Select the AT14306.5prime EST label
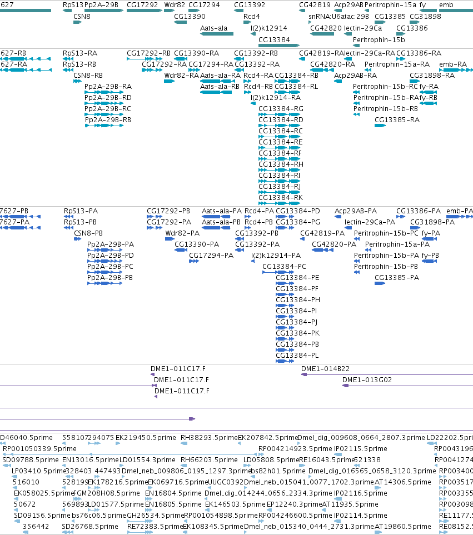This screenshot has height=535, width=473. click(403, 482)
